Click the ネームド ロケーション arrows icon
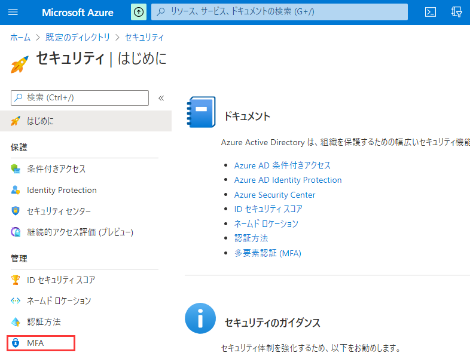470x359 pixels. tap(16, 300)
